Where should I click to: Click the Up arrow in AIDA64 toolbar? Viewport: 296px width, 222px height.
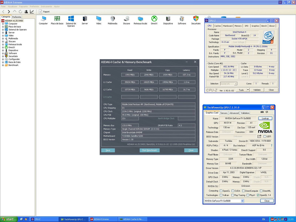tap(14, 12)
